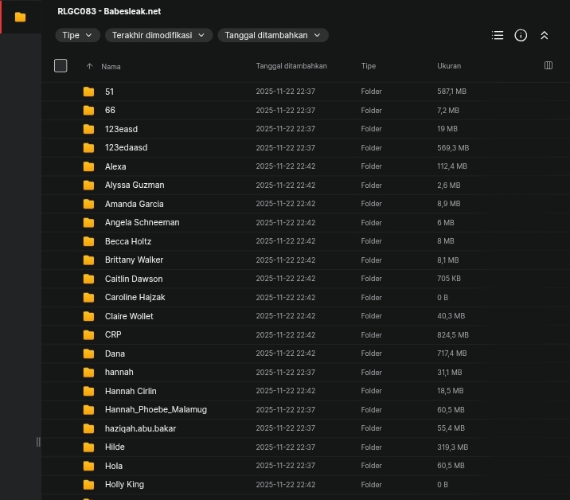Image resolution: width=570 pixels, height=500 pixels.
Task: Click the folder icon in the left sidebar
Action: click(20, 17)
